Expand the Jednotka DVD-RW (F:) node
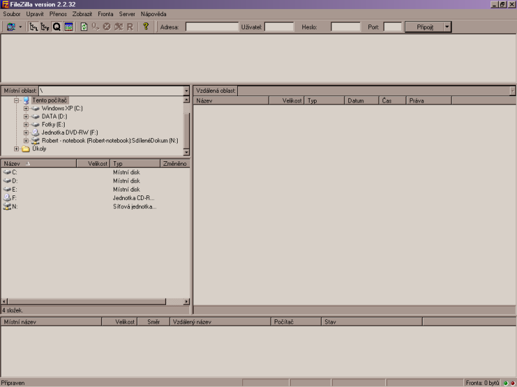 click(x=26, y=133)
